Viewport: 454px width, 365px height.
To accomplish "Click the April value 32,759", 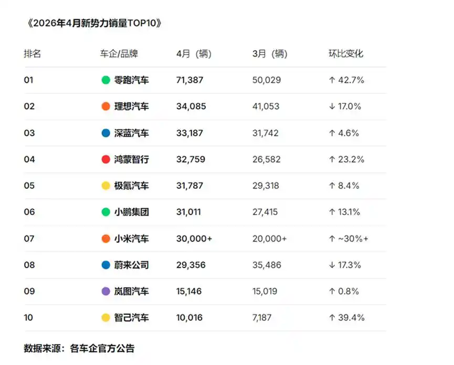I will pyautogui.click(x=191, y=159).
